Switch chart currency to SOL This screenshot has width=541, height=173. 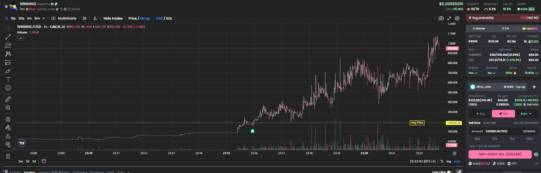[x=169, y=18]
